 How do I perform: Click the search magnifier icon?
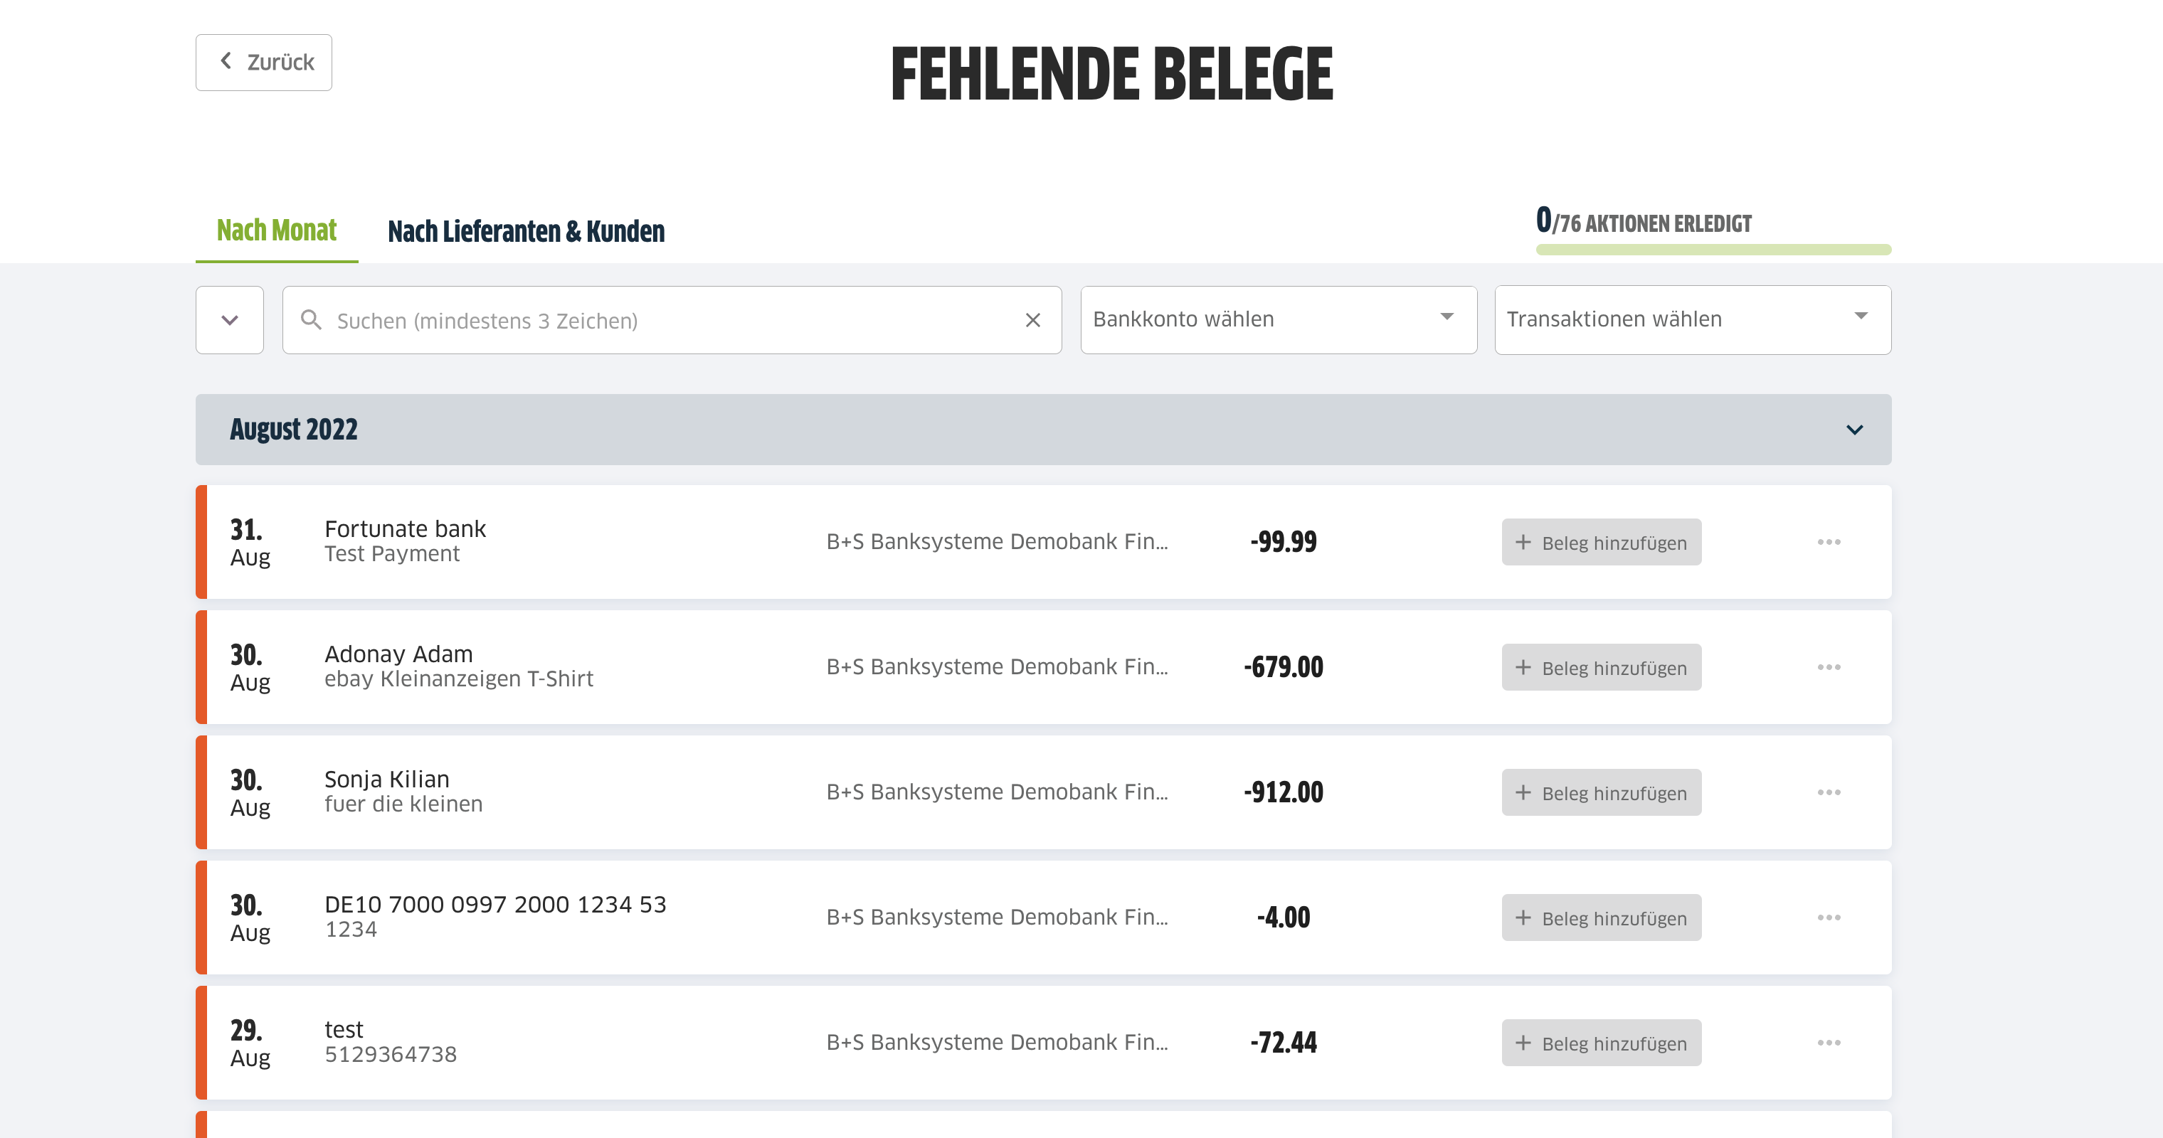311,320
